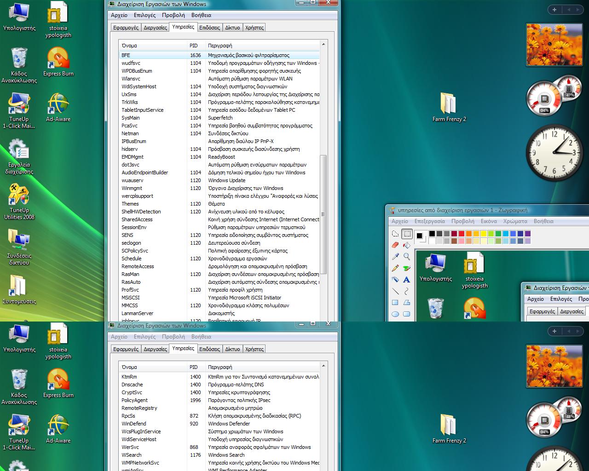Click the scrollbar thumb of the BFE service list

[x=323, y=214]
